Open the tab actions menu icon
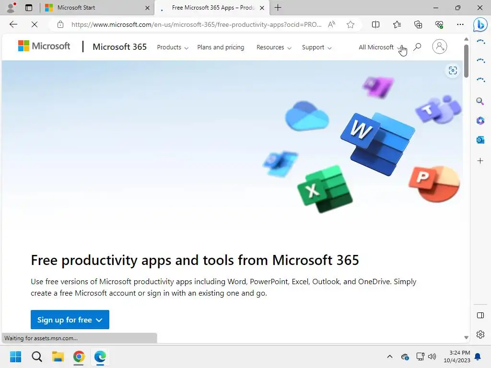491x368 pixels. [29, 8]
